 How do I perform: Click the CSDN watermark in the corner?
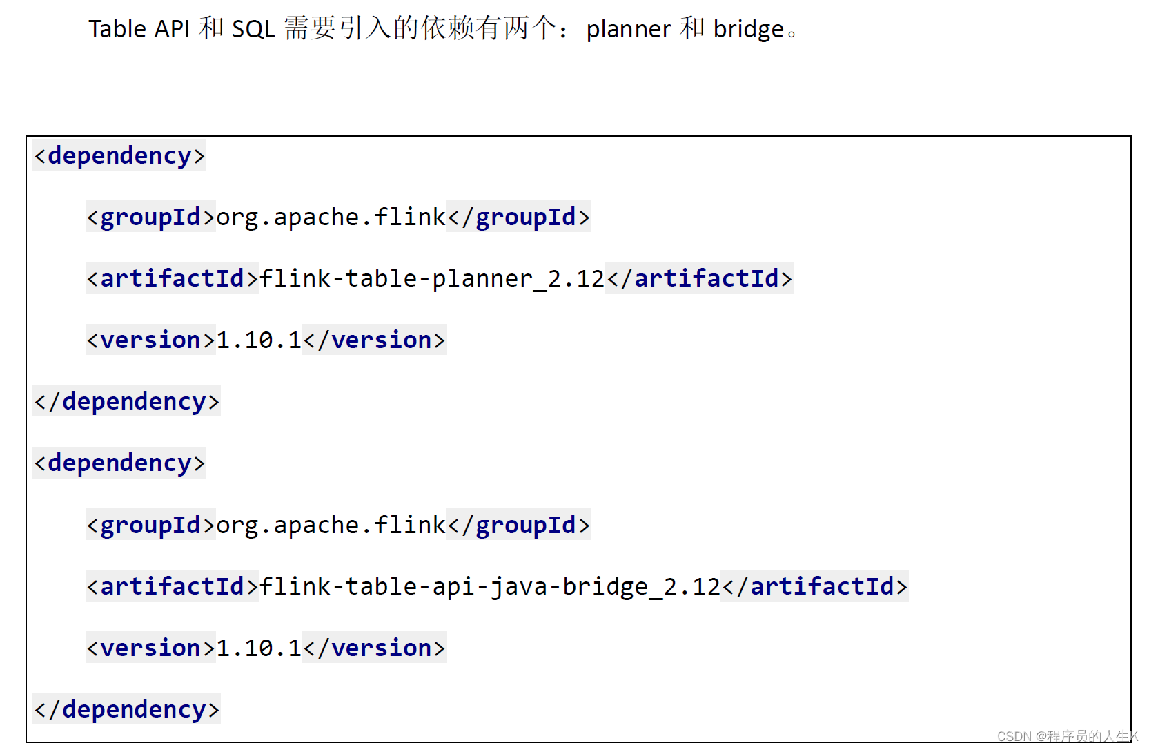(x=1066, y=736)
